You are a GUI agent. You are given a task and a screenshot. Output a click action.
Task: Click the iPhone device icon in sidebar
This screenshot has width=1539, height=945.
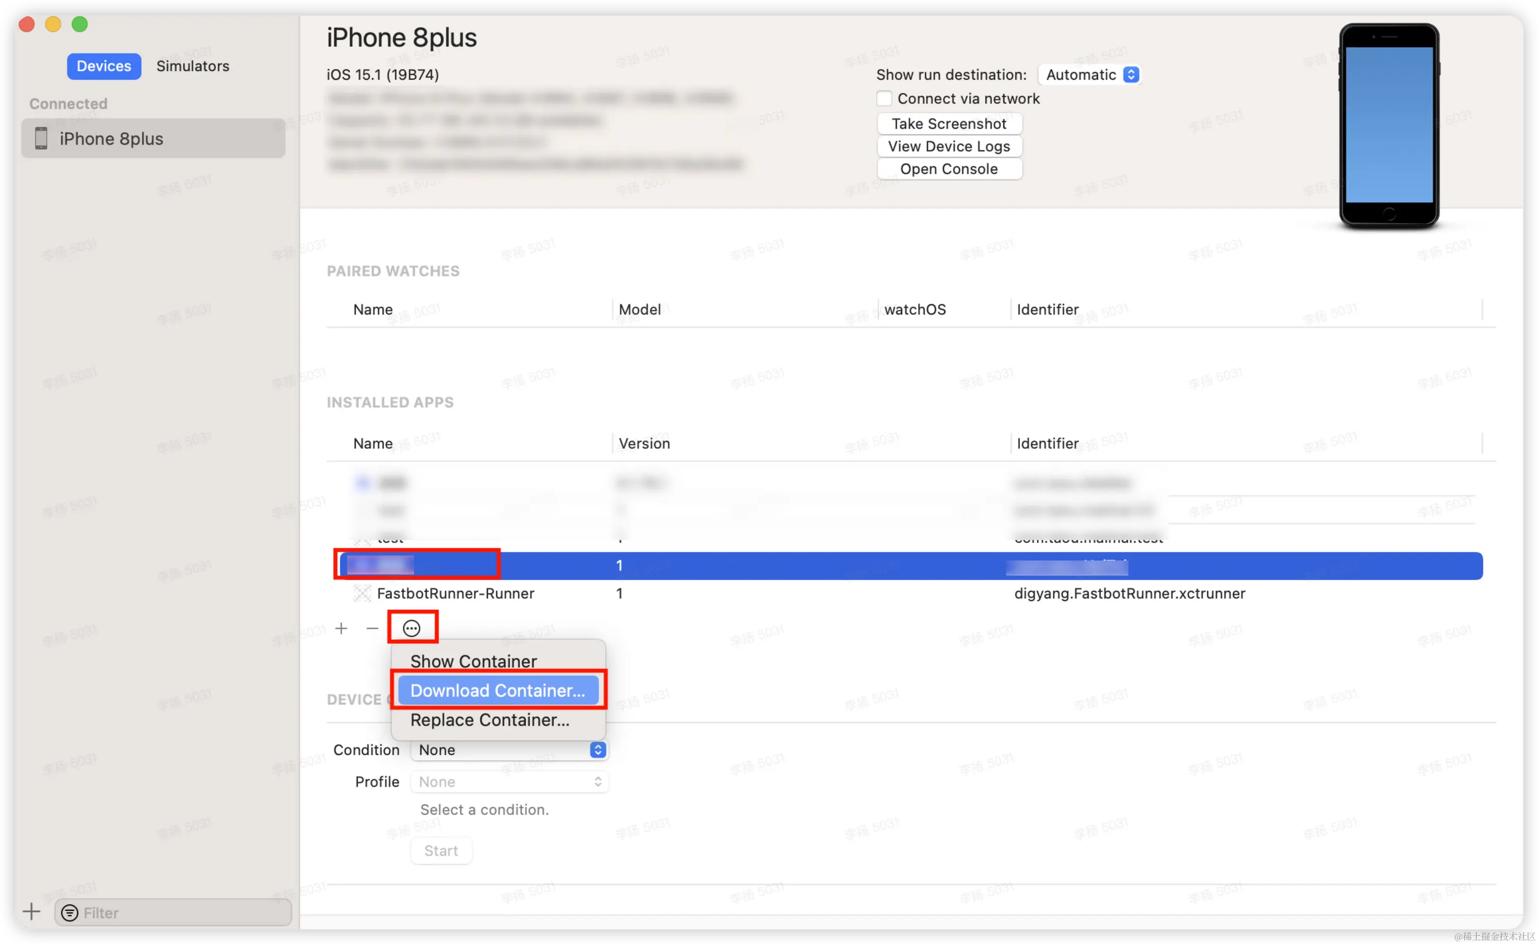(x=41, y=138)
